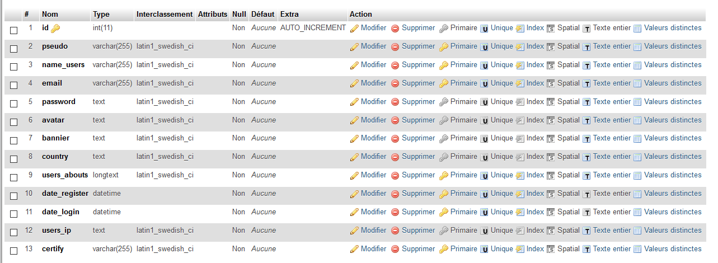This screenshot has height=263, width=718.
Task: Click the Spatial icon in the date_register row
Action: [551, 194]
